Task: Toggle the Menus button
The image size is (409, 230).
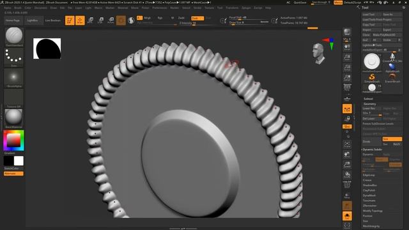Action: pyautogui.click(x=338, y=3)
